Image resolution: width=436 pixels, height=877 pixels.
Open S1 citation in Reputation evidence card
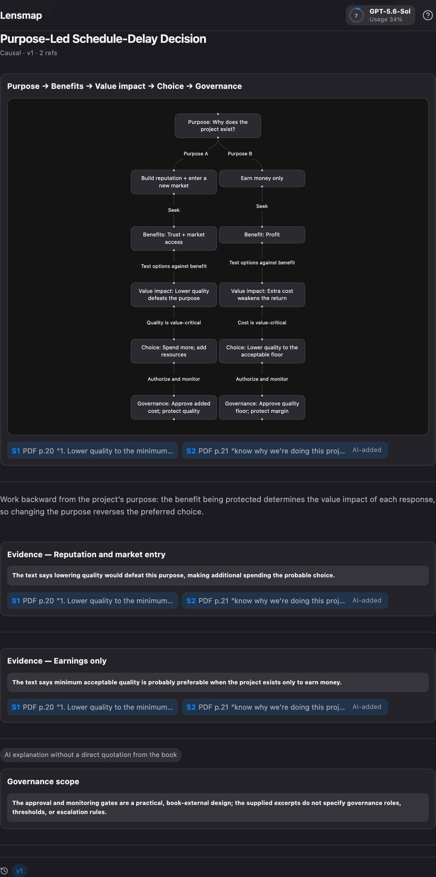92,601
